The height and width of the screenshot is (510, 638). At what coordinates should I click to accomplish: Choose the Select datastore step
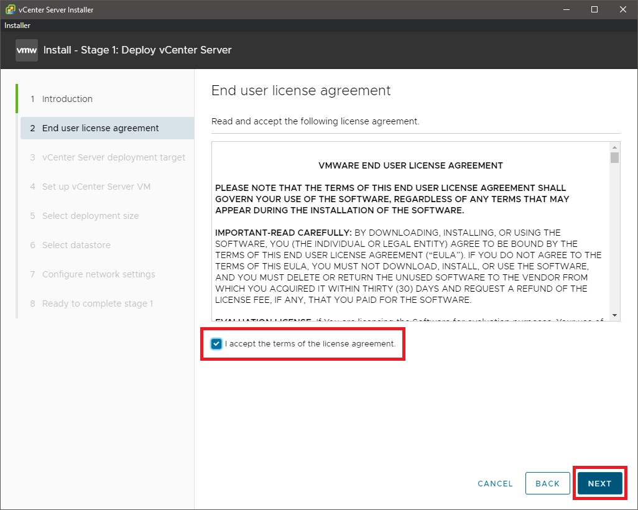point(76,245)
